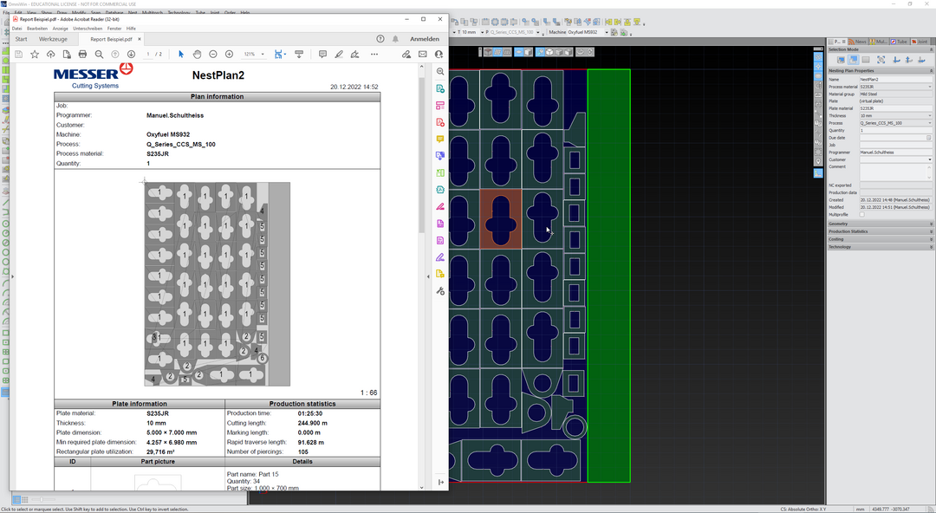Screen dimensions: 936x513
Task: Toggle the first selection mode button
Action: coord(841,60)
